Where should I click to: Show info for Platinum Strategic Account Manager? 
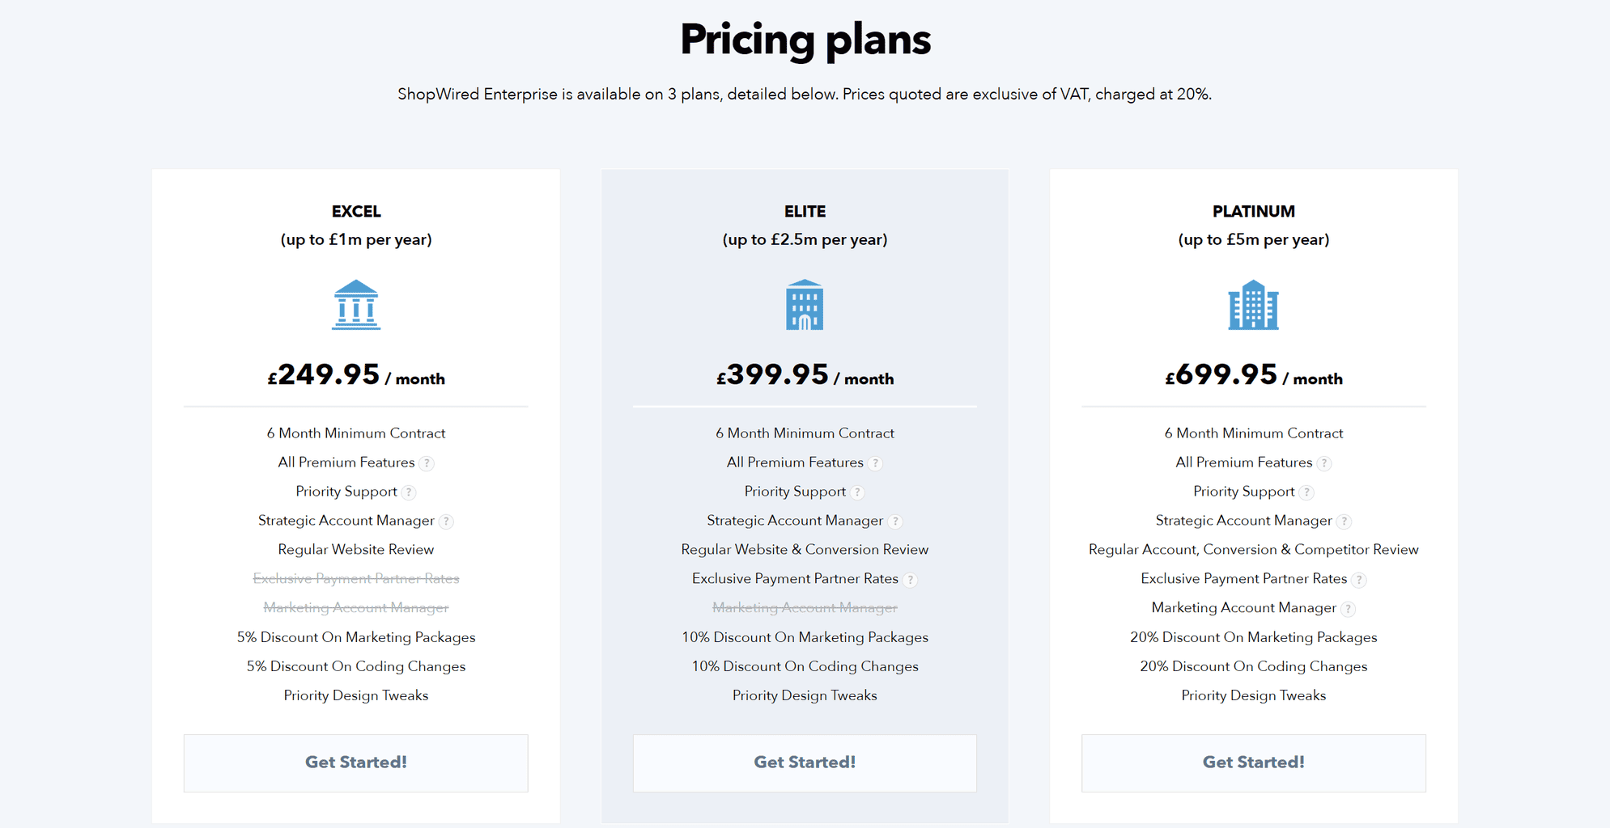coord(1344,522)
